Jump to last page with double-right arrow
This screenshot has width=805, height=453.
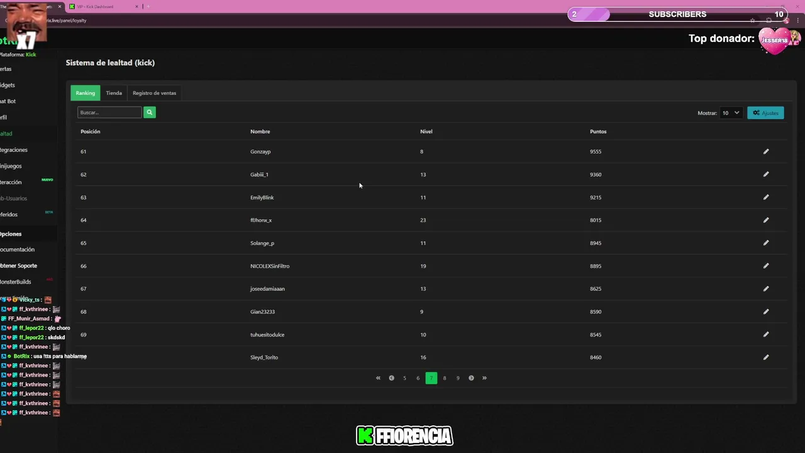[x=484, y=378]
